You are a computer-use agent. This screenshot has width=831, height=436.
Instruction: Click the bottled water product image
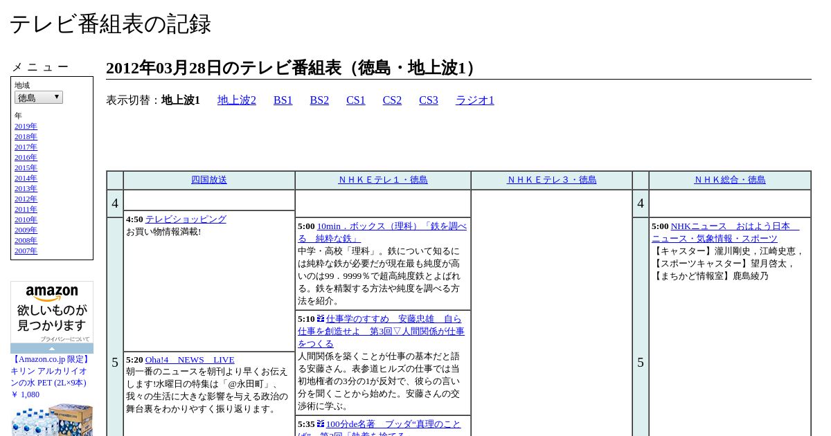point(52,419)
